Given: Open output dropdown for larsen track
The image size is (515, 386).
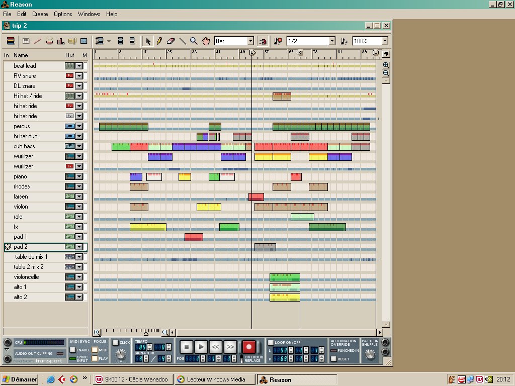Looking at the screenshot, I should tap(79, 197).
